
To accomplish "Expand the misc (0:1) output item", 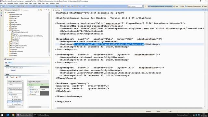I will (x=29, y=90).
